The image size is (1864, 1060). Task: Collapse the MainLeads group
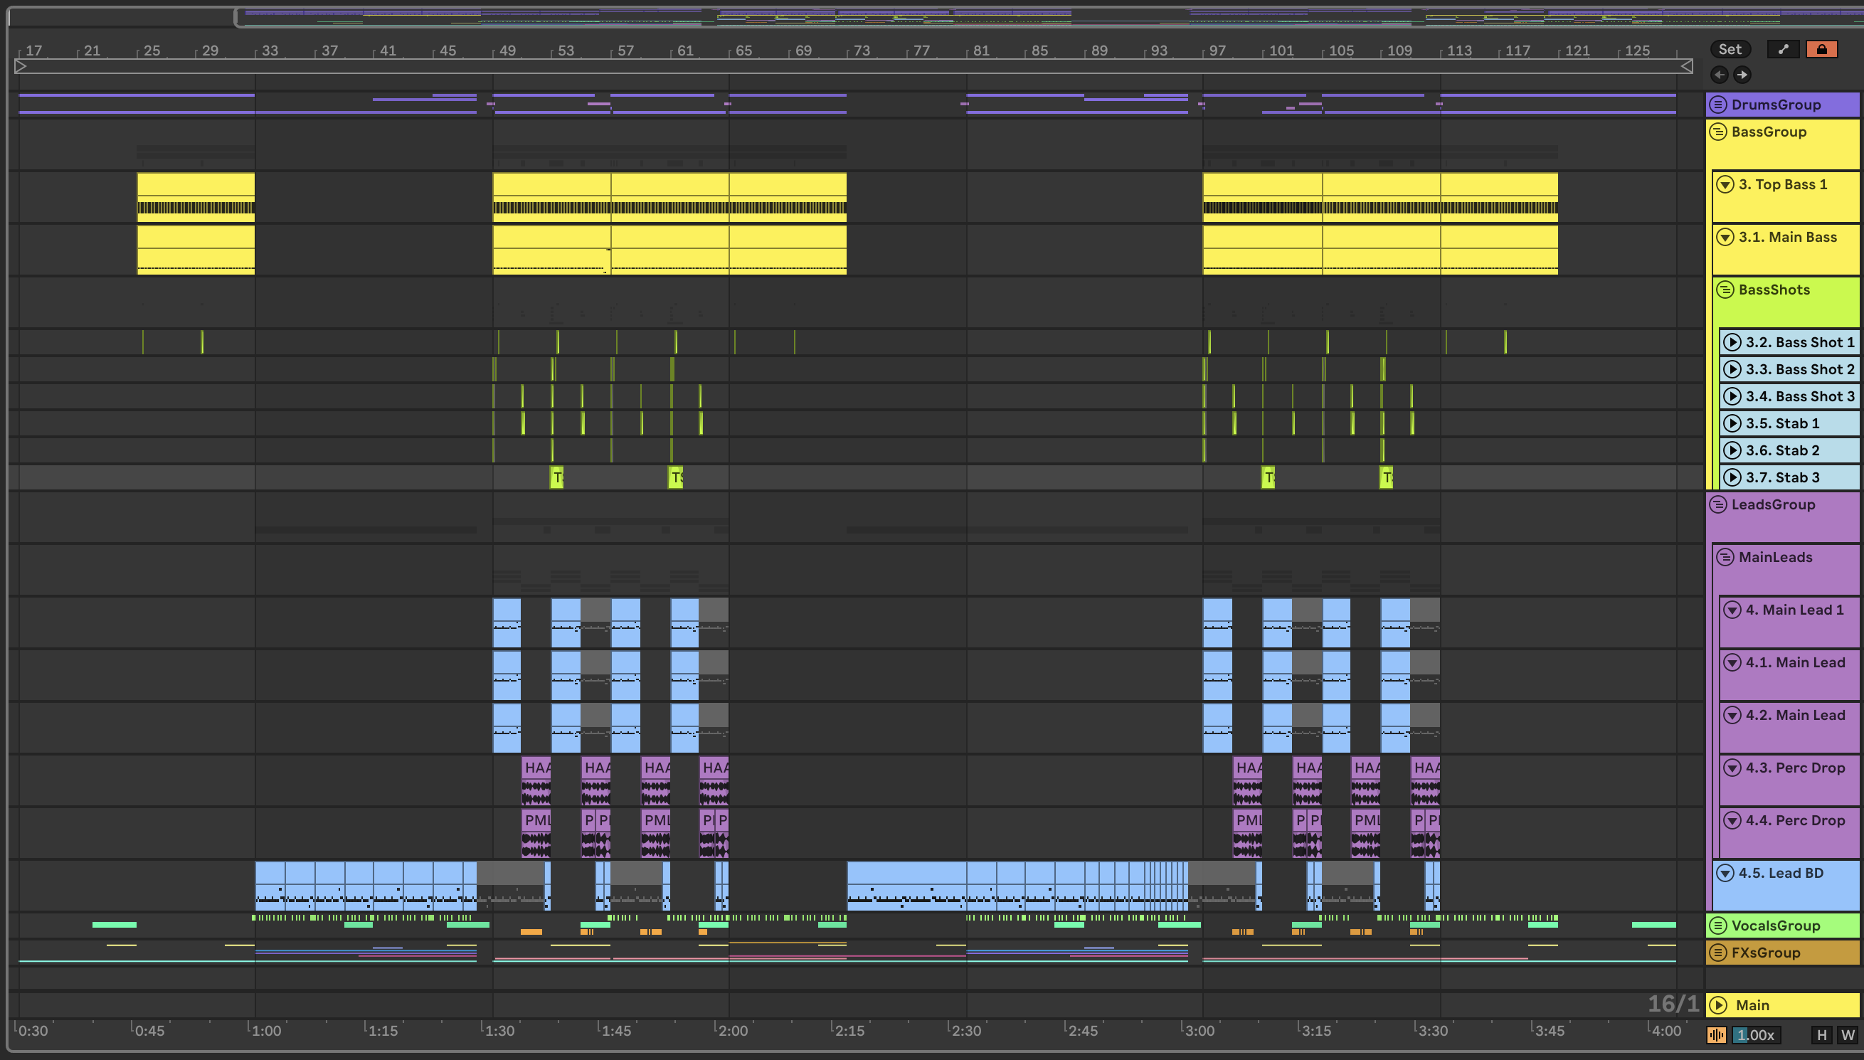pos(1725,557)
